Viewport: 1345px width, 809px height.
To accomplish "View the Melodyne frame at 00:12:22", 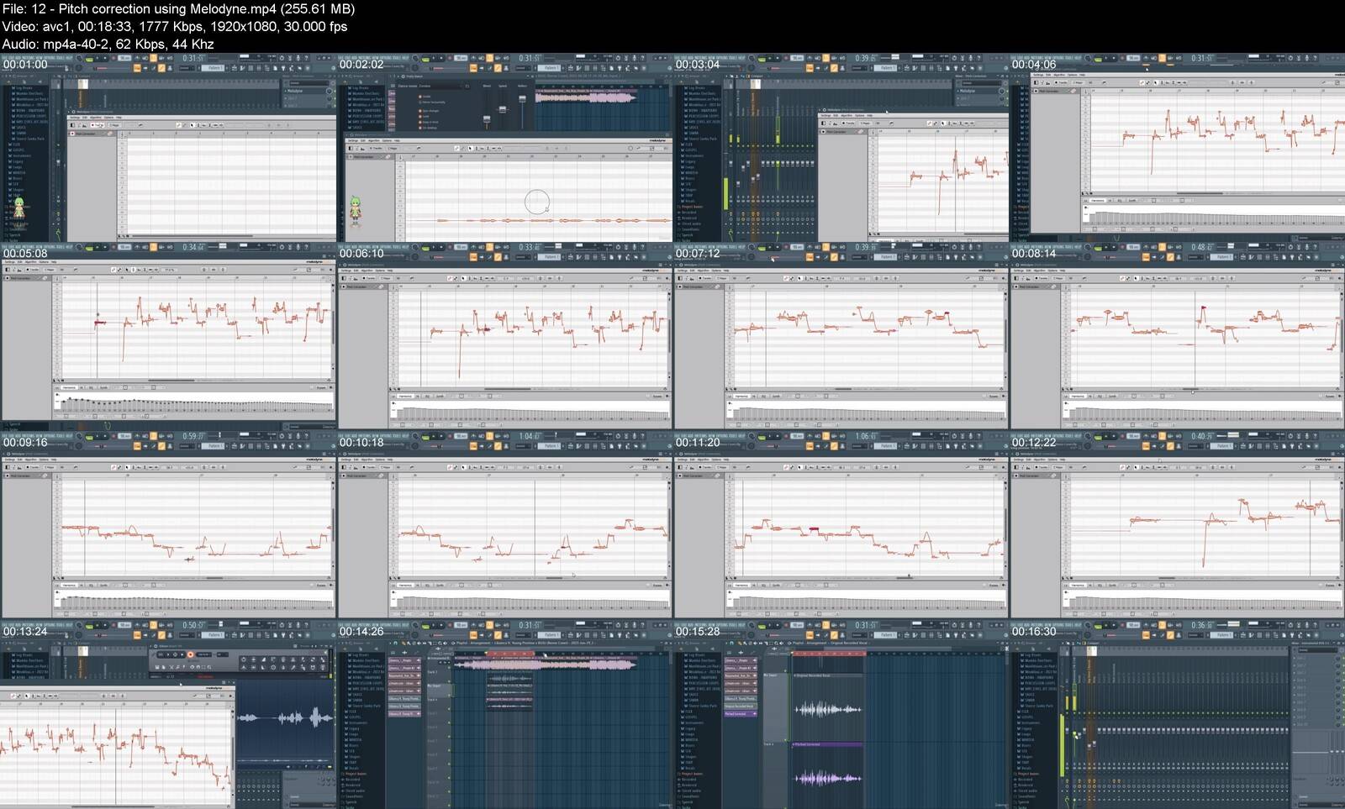I will pos(1177,526).
